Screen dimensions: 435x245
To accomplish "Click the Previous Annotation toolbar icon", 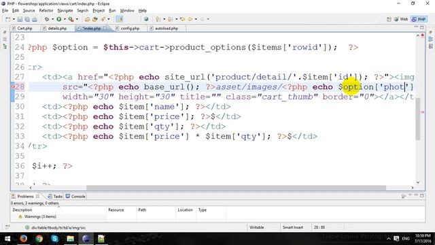I will tap(170, 19).
